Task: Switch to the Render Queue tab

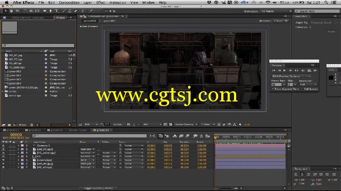Action: pyautogui.click(x=78, y=130)
